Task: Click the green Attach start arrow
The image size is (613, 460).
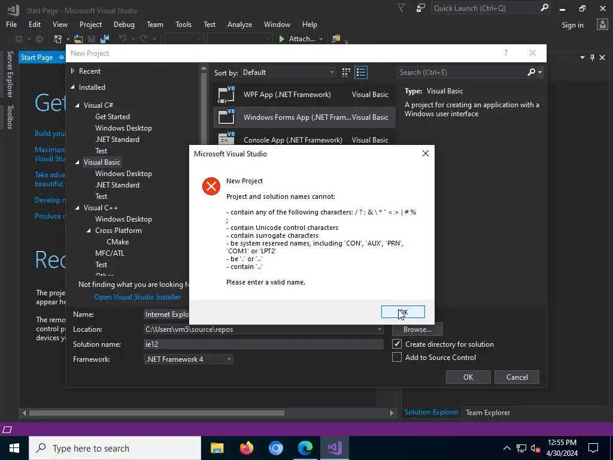Action: 281,39
